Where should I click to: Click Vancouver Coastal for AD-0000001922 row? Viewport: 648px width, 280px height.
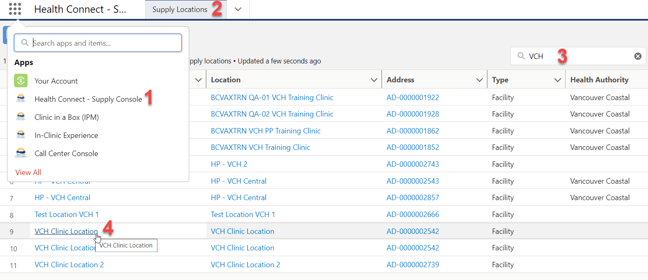click(x=600, y=98)
